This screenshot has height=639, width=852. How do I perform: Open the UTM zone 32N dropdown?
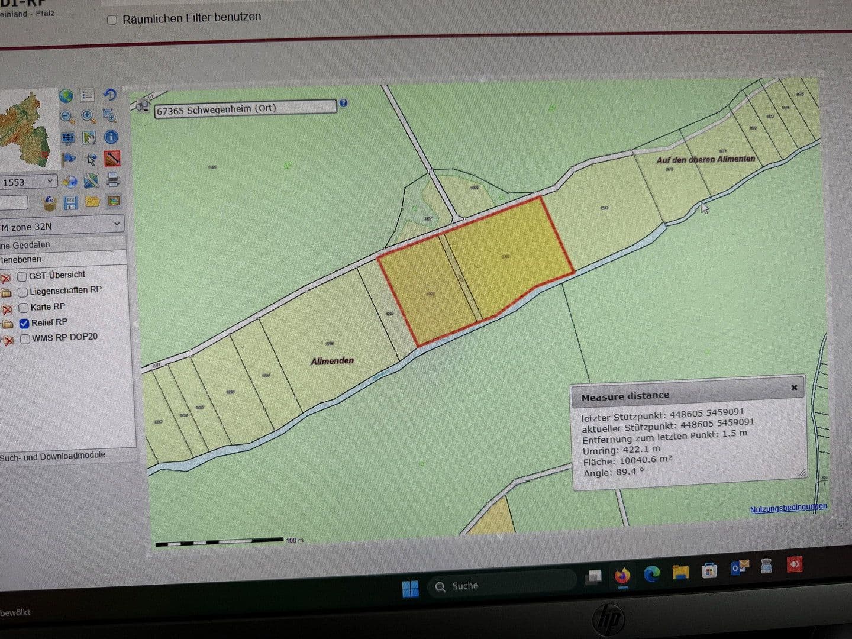click(62, 225)
